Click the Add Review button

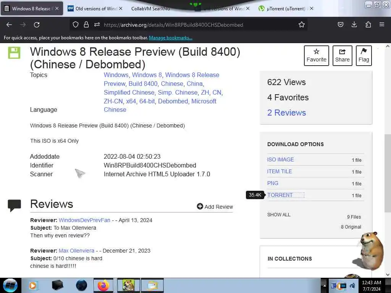[x=215, y=206]
